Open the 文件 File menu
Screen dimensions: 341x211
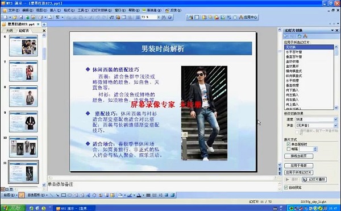pyautogui.click(x=14, y=10)
